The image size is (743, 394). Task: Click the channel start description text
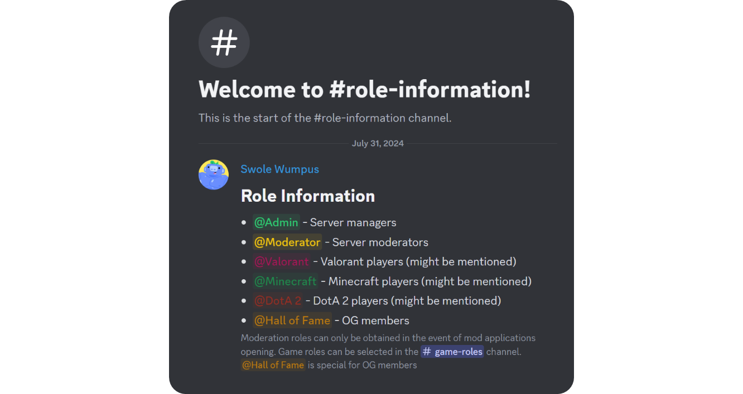[325, 118]
